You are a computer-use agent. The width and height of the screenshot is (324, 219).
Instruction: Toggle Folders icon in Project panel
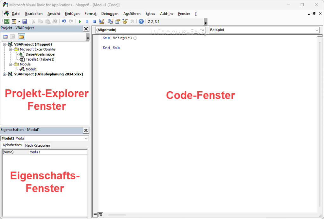point(22,37)
